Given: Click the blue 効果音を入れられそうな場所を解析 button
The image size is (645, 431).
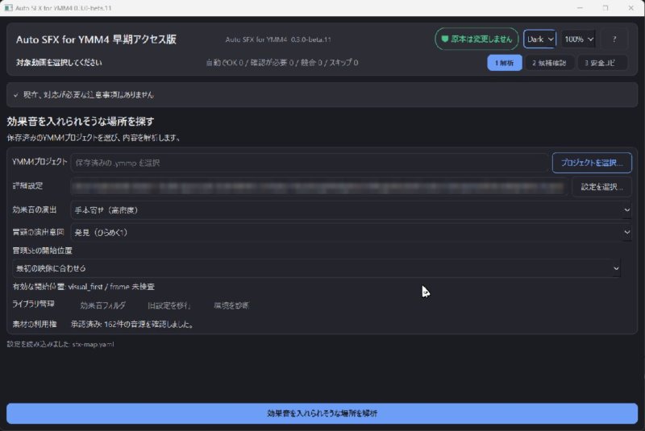Looking at the screenshot, I should [322, 413].
